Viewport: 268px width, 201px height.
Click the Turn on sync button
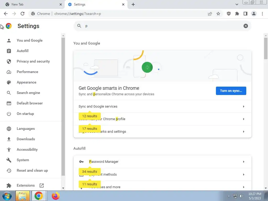[231, 91]
